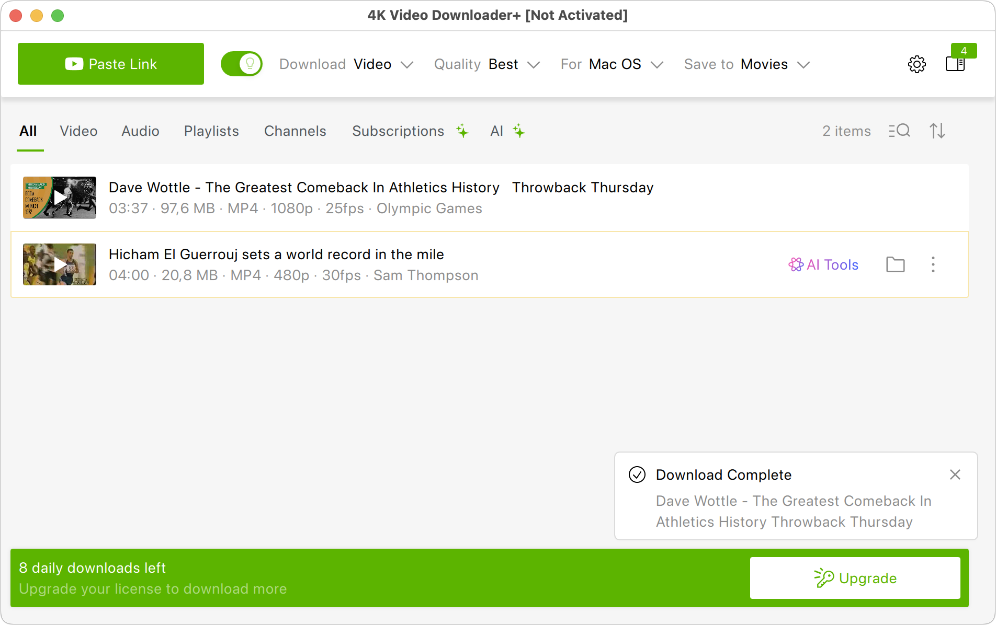Open the Playlists tab

211,131
